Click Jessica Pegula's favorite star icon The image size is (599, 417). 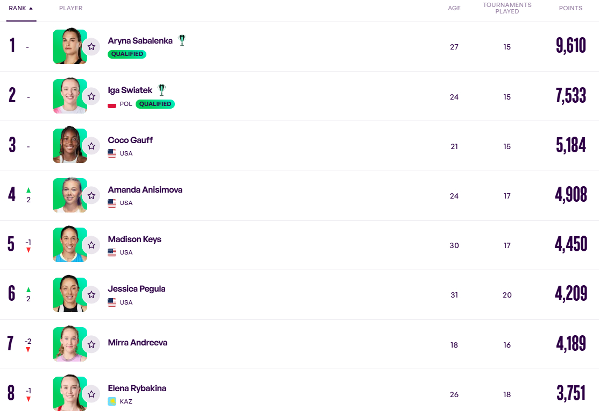(x=91, y=294)
